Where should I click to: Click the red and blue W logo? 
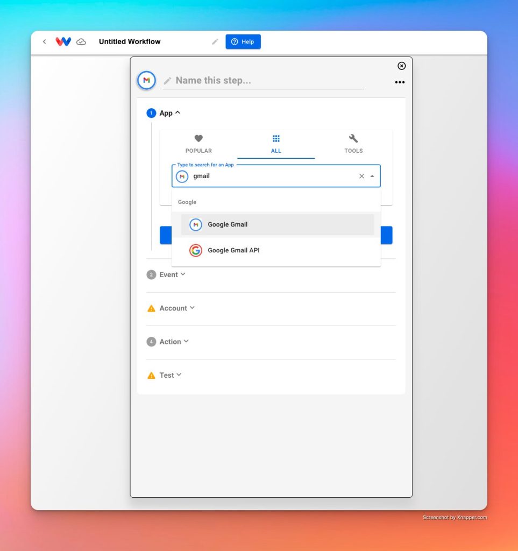[63, 41]
